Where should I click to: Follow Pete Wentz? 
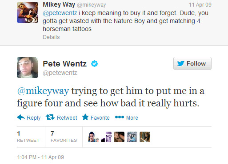pyautogui.click(x=192, y=63)
